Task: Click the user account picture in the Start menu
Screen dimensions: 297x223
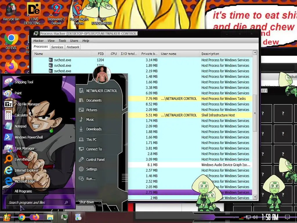Action: (102, 75)
